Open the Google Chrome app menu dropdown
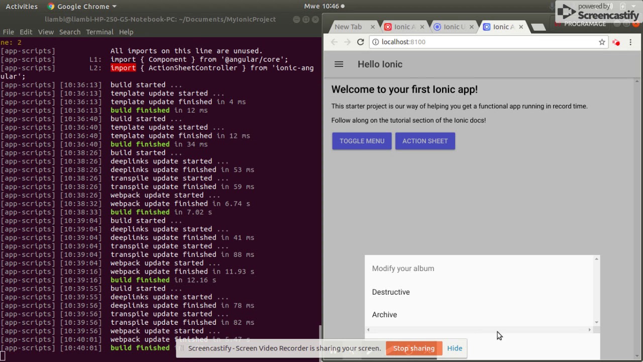 tap(82, 6)
